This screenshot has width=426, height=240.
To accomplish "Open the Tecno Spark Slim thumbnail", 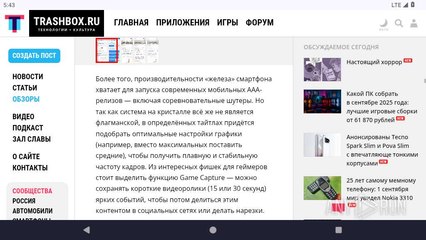I will 322,145.
